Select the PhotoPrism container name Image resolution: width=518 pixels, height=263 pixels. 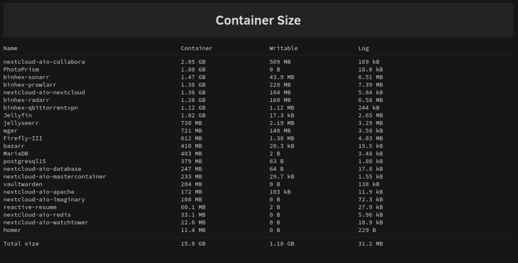coord(21,69)
